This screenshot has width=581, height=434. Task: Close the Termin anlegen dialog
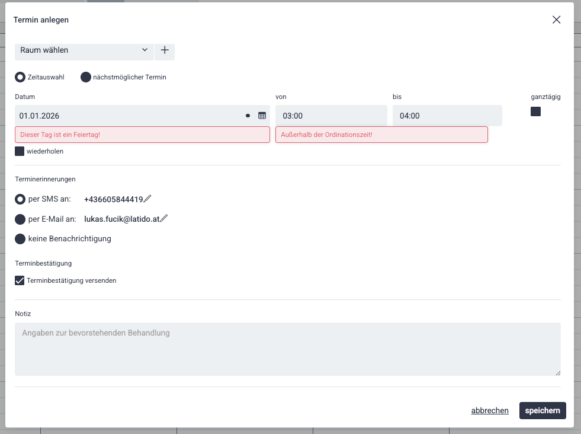pos(556,20)
